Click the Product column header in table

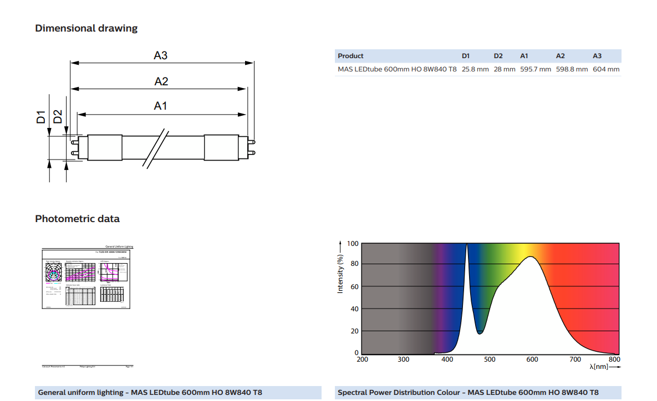[x=350, y=56]
